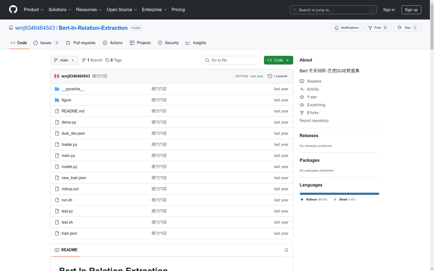434x271 pixels.
Task: Open the __pycache__ folder icon
Action: coord(57,89)
